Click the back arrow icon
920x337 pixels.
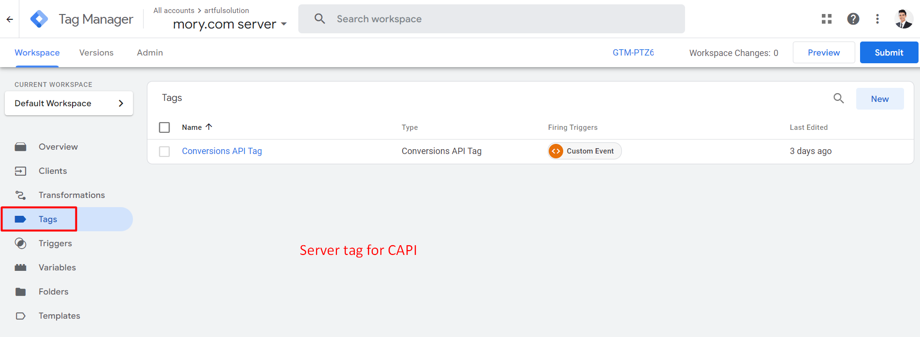tap(10, 19)
